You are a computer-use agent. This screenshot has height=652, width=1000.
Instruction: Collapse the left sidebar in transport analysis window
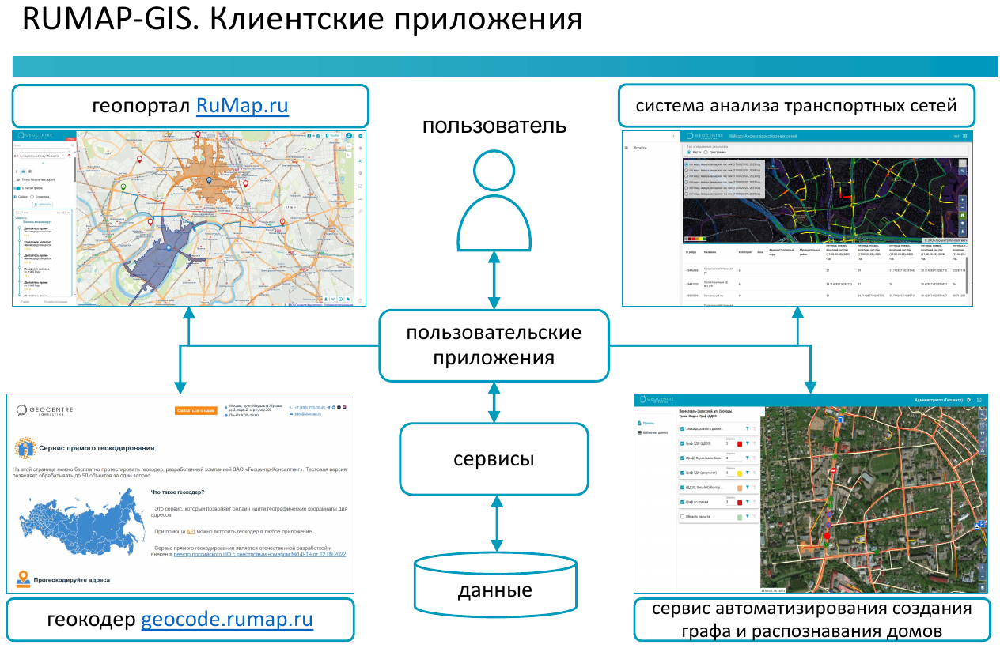pos(673,136)
